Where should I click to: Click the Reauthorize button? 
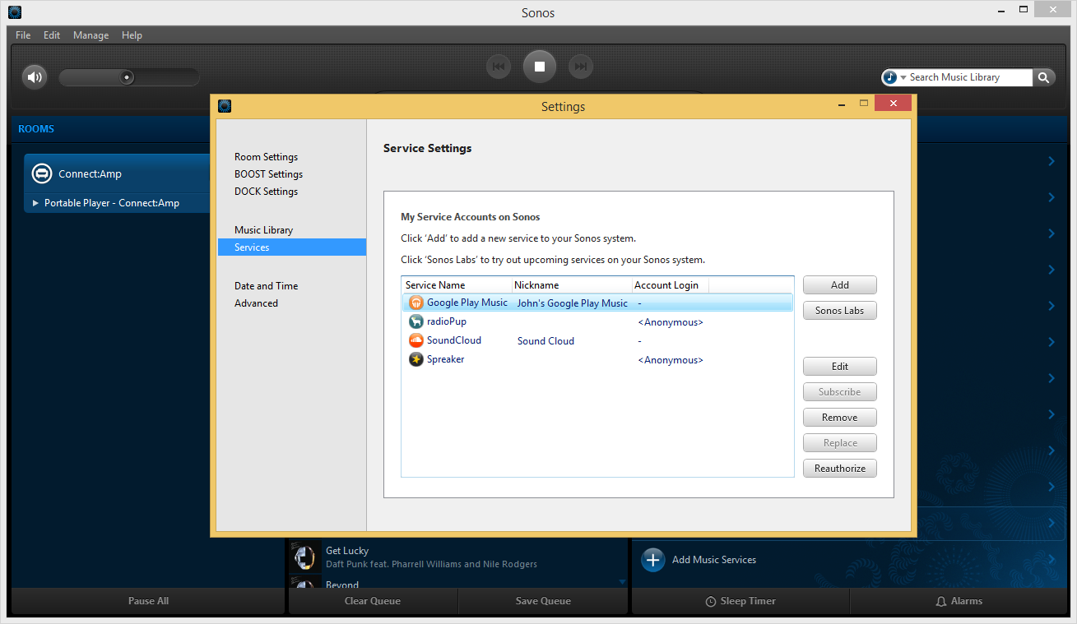[840, 469]
